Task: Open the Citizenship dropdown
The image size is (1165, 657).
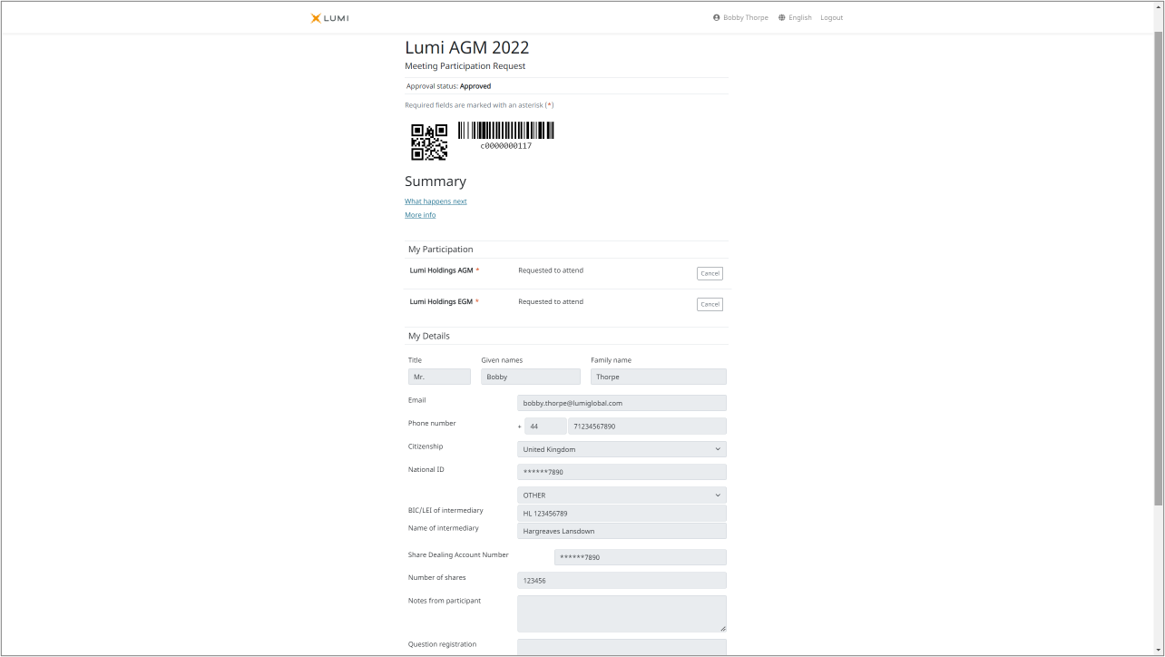Action: point(622,449)
